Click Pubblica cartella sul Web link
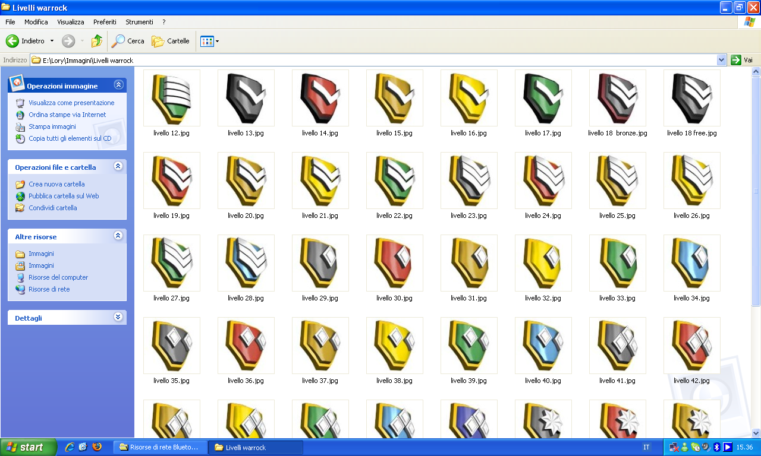The height and width of the screenshot is (456, 761). click(x=64, y=196)
